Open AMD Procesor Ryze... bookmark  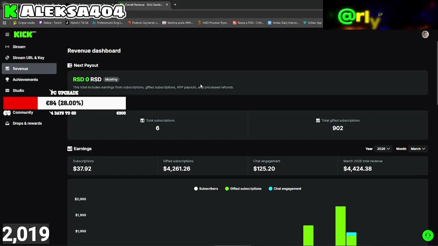(x=213, y=23)
